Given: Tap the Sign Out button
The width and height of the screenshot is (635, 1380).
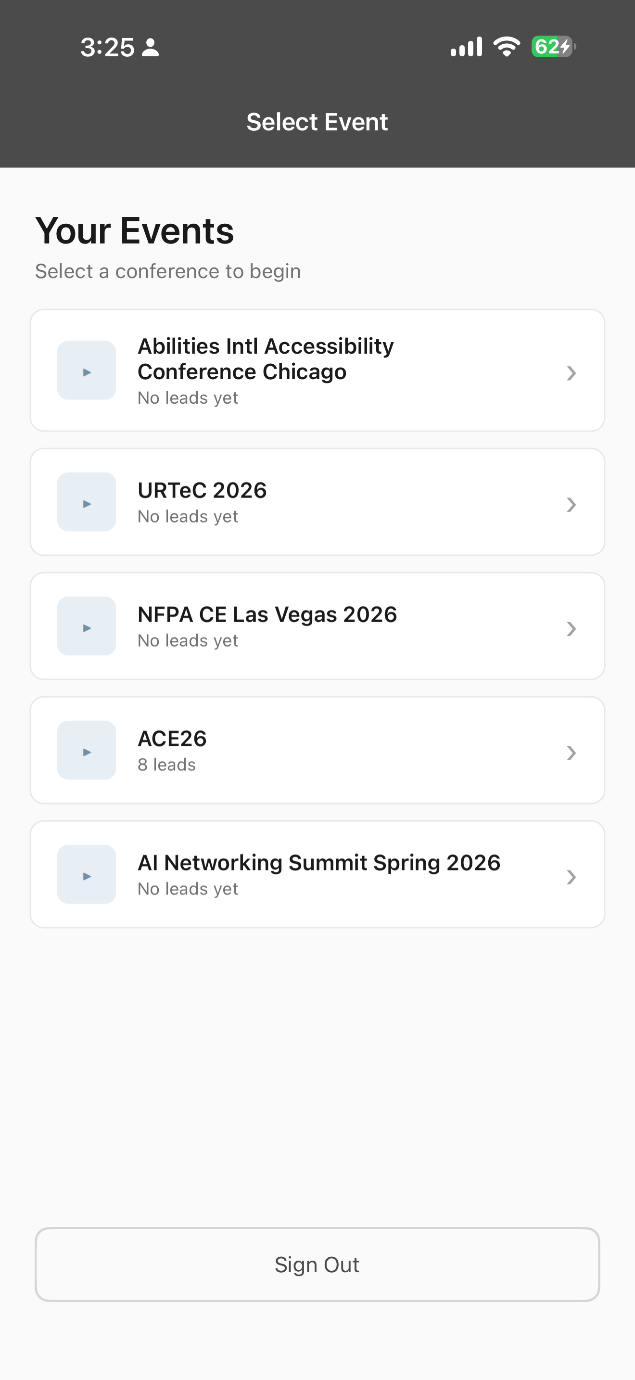Looking at the screenshot, I should coord(317,1265).
